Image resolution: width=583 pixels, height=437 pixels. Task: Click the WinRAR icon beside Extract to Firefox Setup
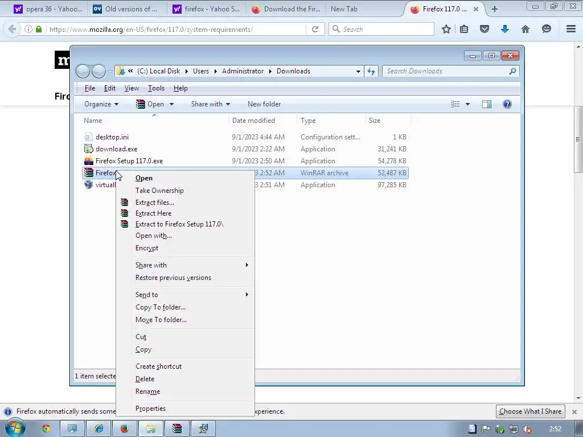(x=125, y=224)
